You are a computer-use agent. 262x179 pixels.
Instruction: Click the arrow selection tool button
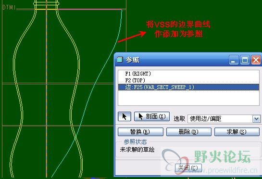tap(125, 116)
